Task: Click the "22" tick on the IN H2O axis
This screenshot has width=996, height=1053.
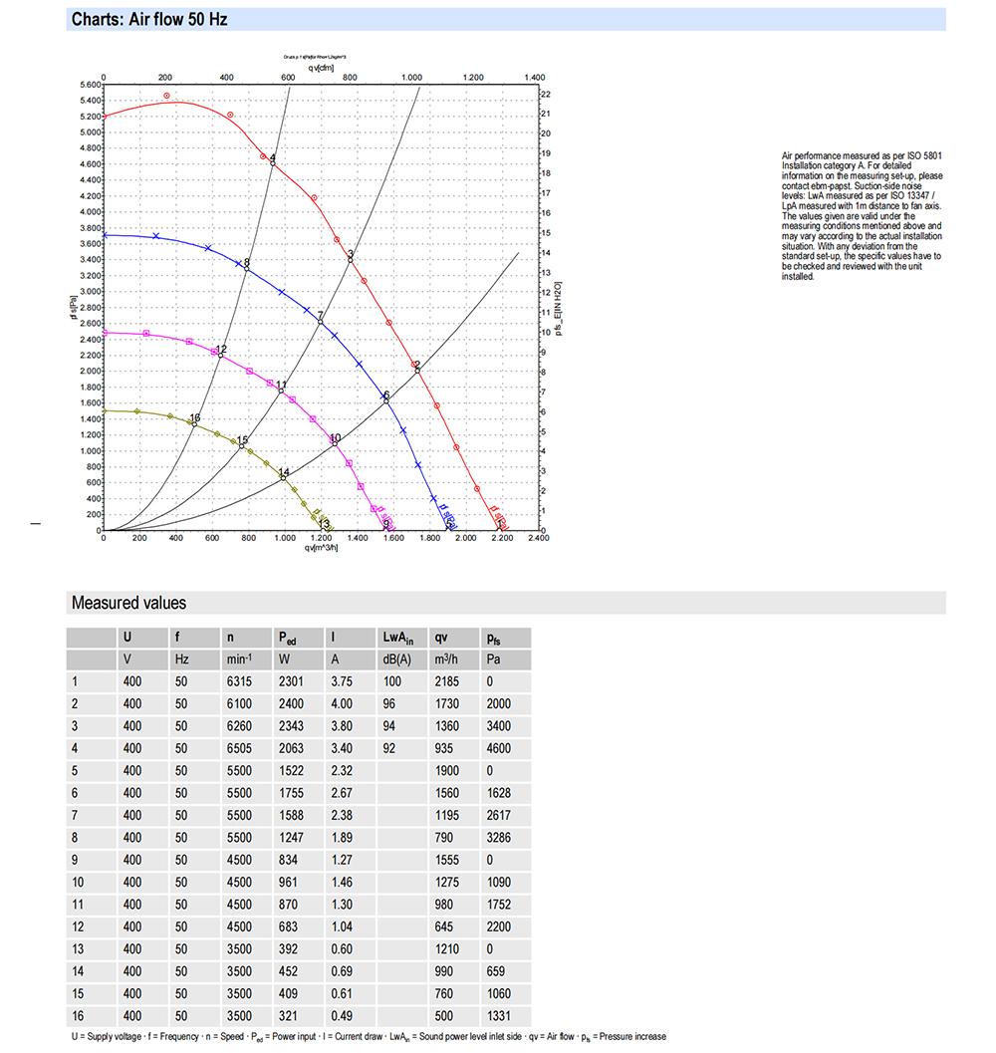Action: click(x=546, y=94)
